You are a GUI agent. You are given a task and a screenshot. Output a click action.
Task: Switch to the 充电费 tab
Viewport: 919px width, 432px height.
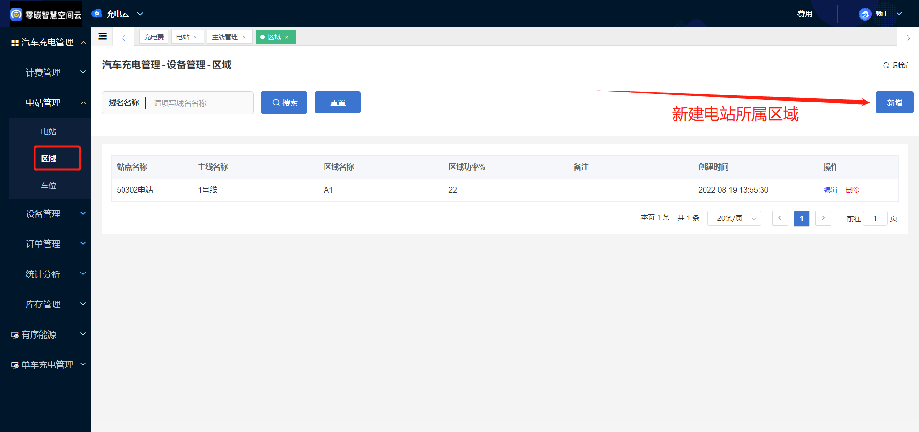[154, 37]
